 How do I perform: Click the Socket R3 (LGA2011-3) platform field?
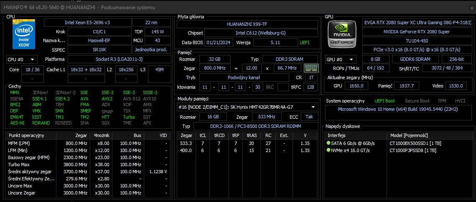coord(119,59)
